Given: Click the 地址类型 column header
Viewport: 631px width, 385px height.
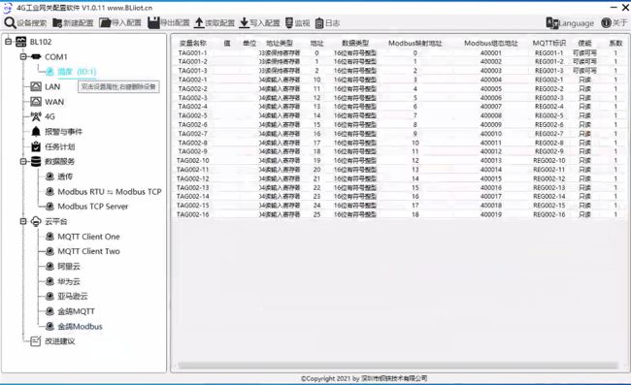Looking at the screenshot, I should [x=280, y=43].
